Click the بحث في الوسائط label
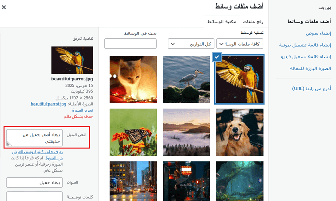This screenshot has height=201, width=336. pyautogui.click(x=140, y=33)
